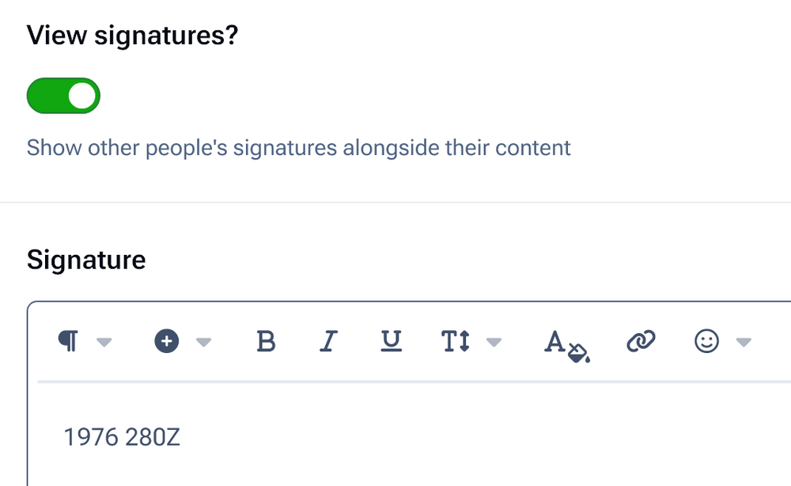Viewport: 791px width, 486px height.
Task: Expand the emoji dropdown arrow
Action: (x=743, y=342)
